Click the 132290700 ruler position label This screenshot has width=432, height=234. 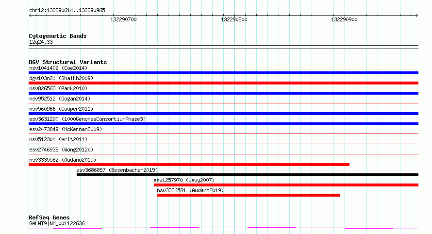[123, 19]
